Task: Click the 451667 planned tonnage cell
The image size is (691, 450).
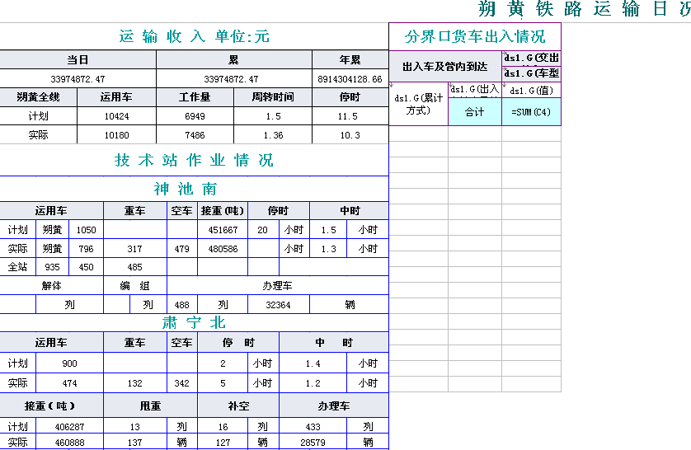Action: click(x=223, y=229)
